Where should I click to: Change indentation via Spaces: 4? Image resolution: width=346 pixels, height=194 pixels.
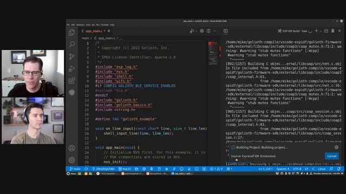[x=283, y=169]
